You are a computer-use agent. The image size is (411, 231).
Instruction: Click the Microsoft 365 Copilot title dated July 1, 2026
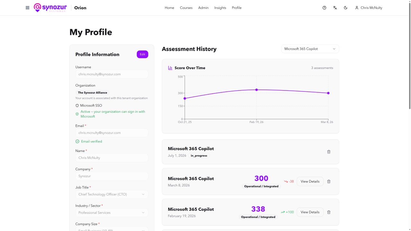pyautogui.click(x=191, y=149)
